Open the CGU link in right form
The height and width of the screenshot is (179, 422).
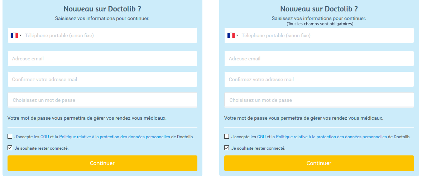click(261, 137)
